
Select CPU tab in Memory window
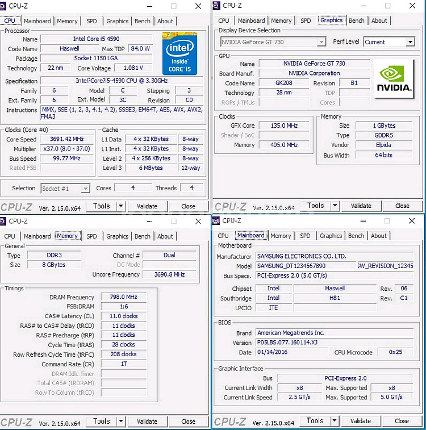tap(10, 236)
